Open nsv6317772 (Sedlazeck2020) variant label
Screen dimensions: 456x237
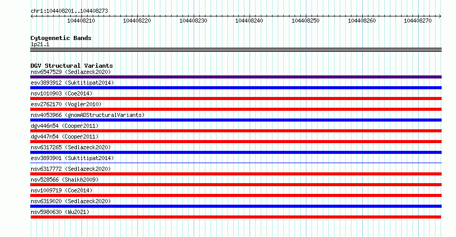pos(71,169)
